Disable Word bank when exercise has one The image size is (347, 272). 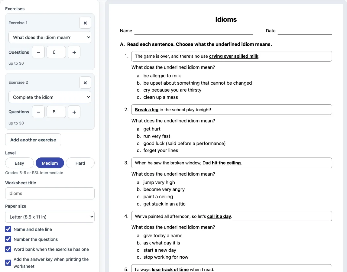[x=8, y=249]
